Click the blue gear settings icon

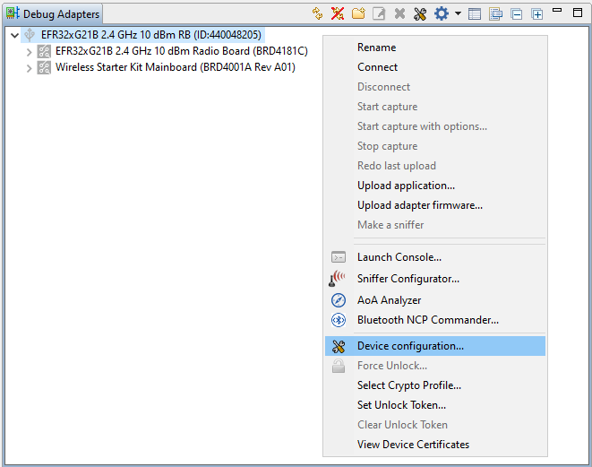441,14
